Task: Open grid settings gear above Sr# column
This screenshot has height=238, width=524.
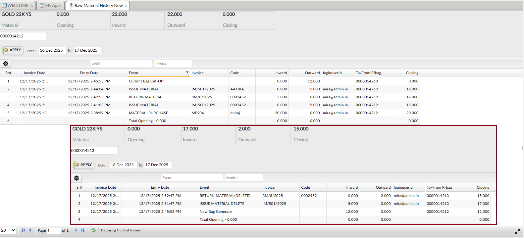Action: (6, 64)
